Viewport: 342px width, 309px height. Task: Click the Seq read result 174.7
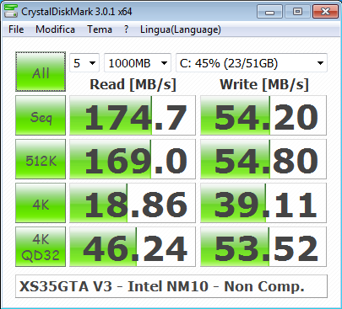(133, 115)
